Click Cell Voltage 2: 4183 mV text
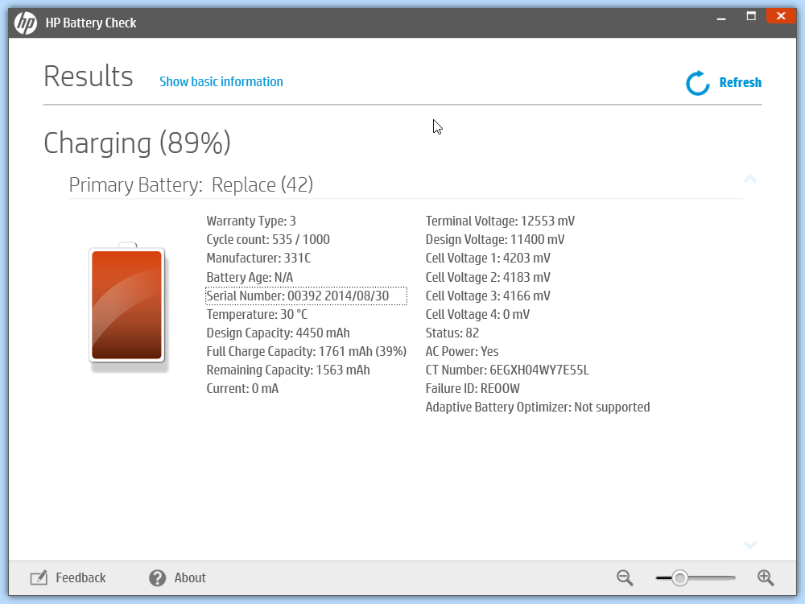 coord(488,277)
